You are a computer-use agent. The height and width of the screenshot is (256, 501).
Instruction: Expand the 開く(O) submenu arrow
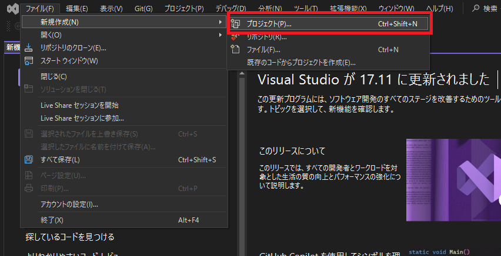pyautogui.click(x=219, y=35)
